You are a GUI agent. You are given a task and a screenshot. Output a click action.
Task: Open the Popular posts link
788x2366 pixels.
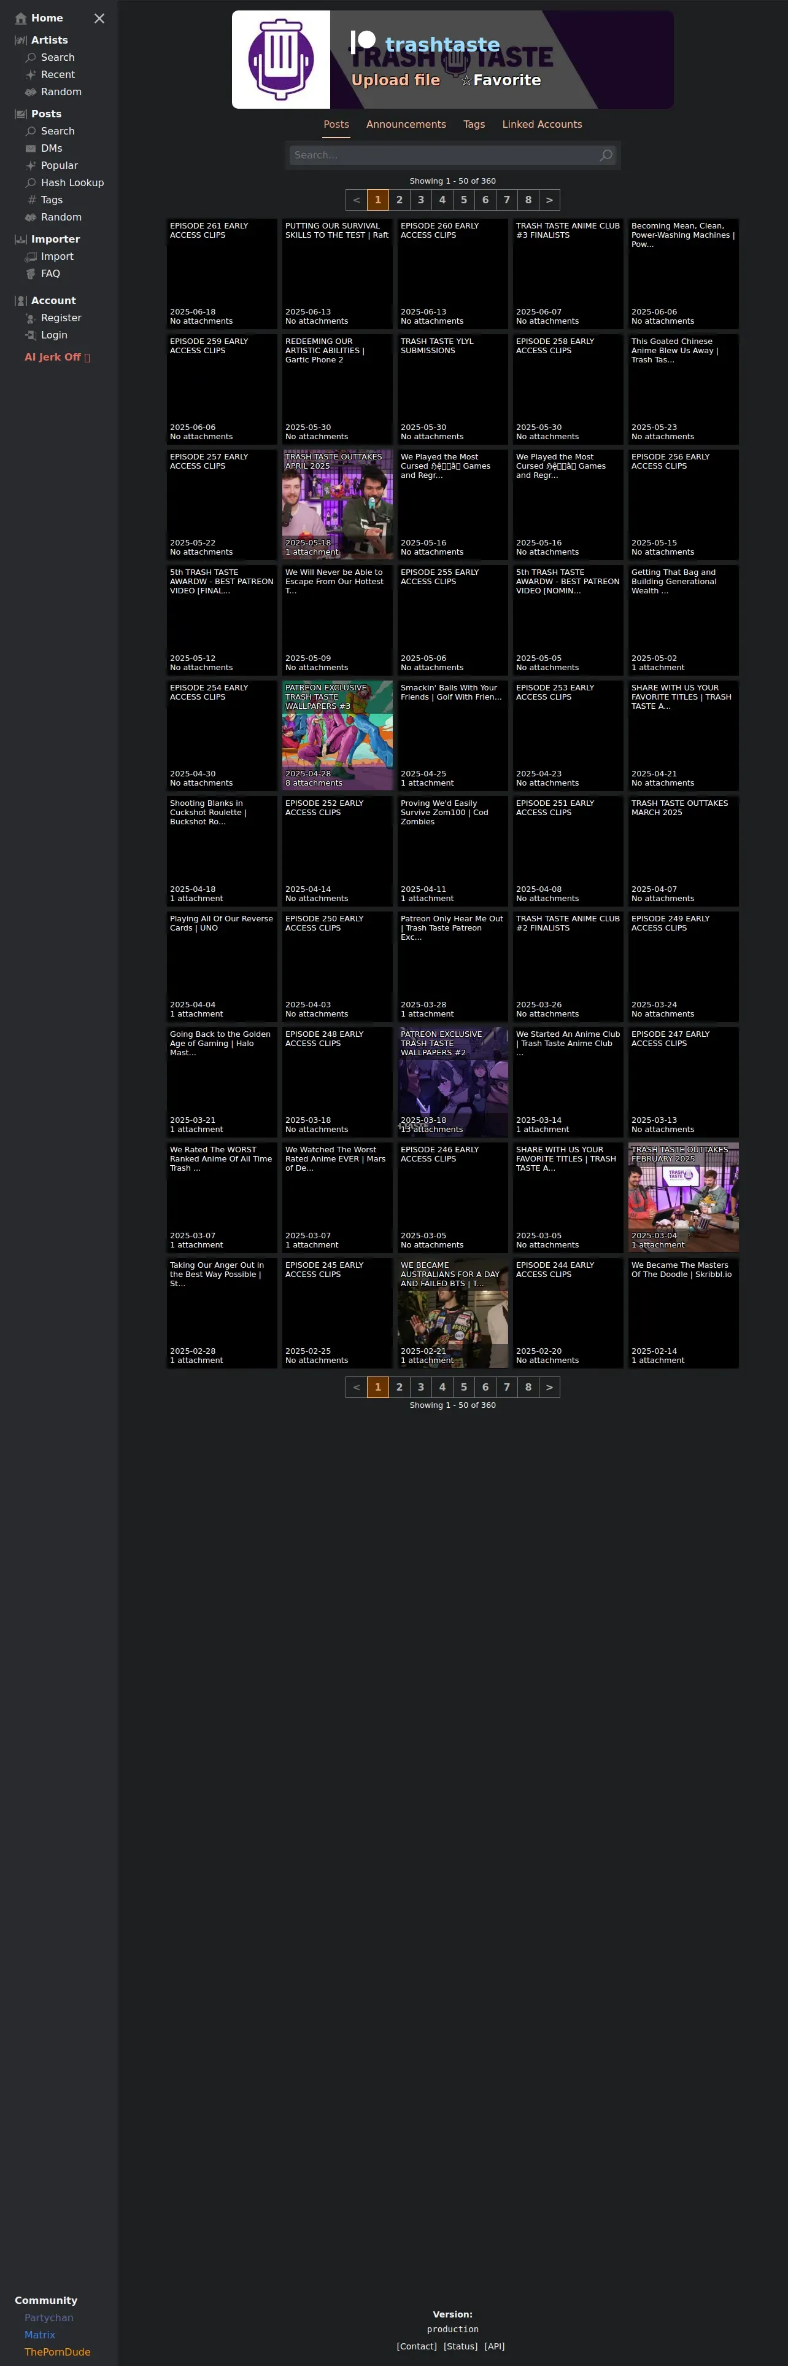tap(60, 165)
